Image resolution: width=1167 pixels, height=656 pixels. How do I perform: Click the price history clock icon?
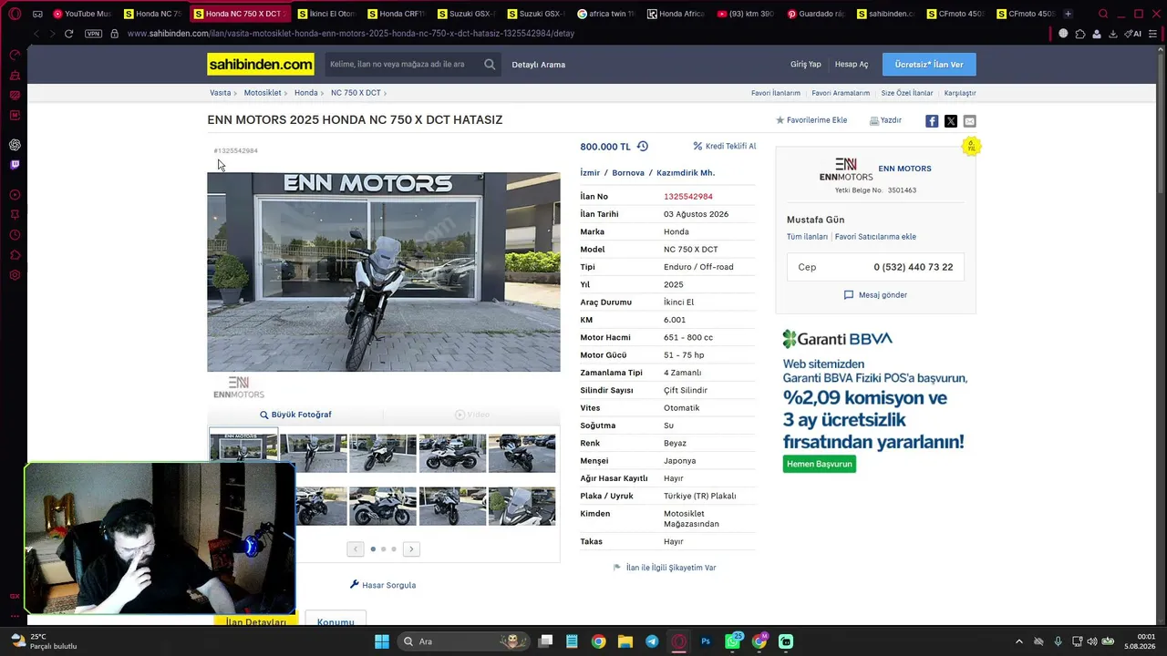tap(643, 147)
